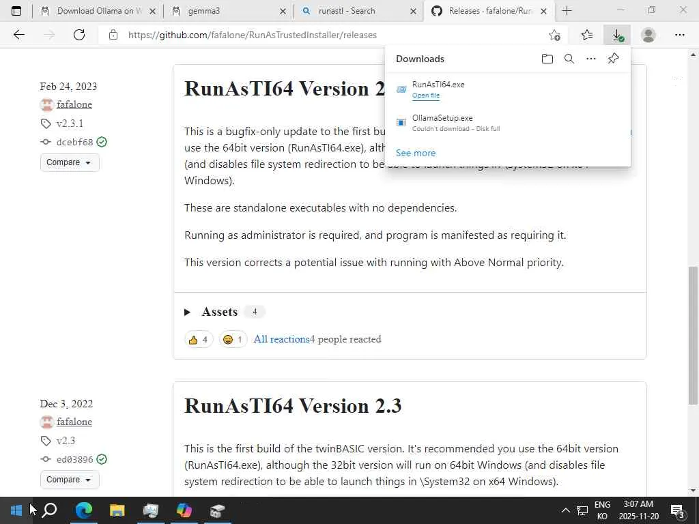Open a new browser tab
The image size is (699, 524).
(x=567, y=11)
